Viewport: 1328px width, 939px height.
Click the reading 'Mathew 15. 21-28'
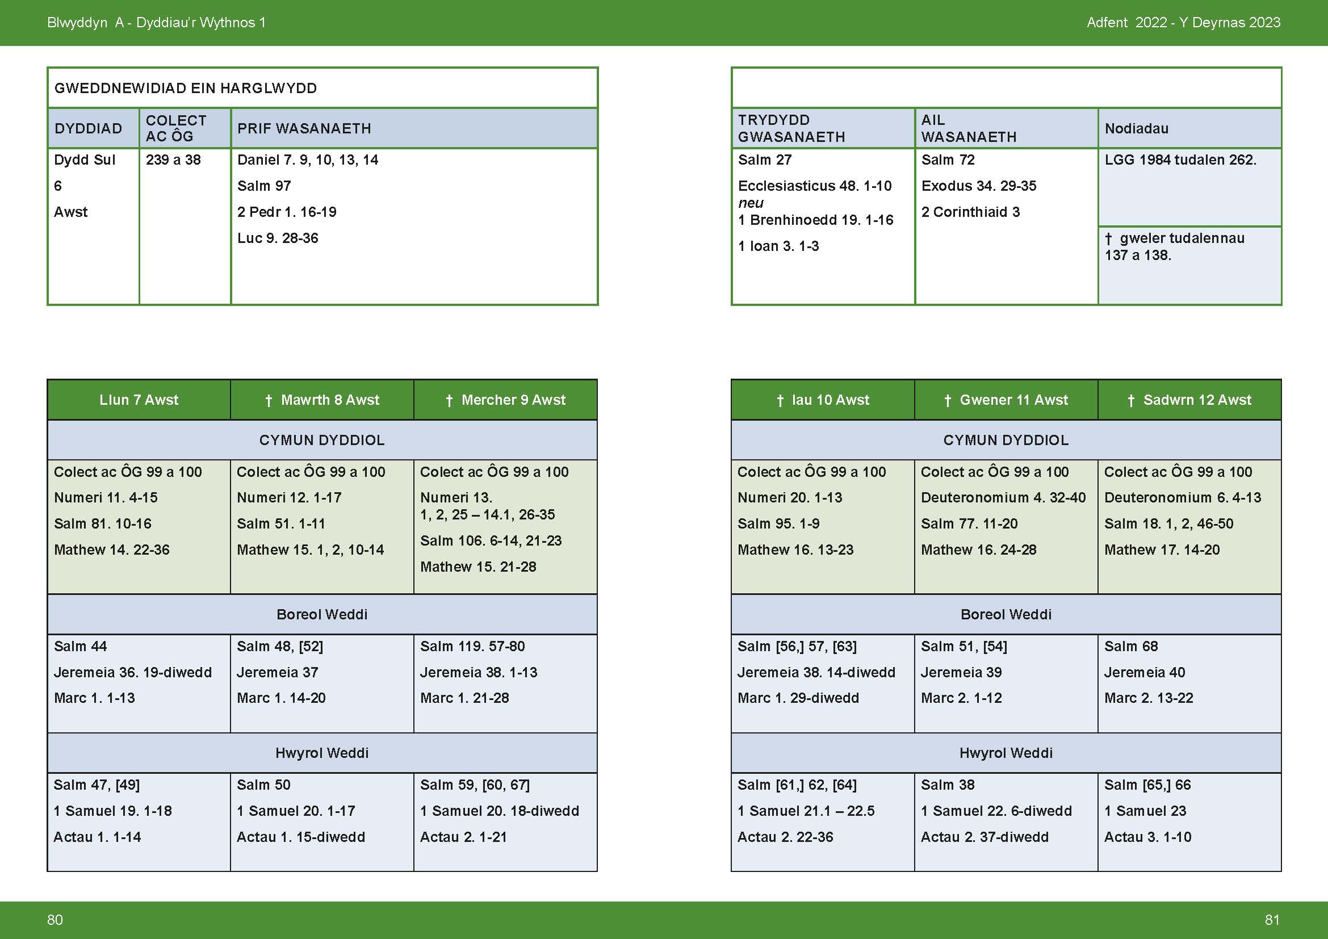click(478, 567)
